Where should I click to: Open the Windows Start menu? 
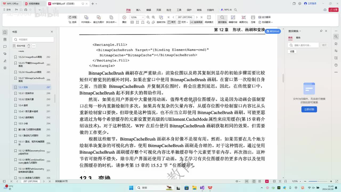coord(131,188)
